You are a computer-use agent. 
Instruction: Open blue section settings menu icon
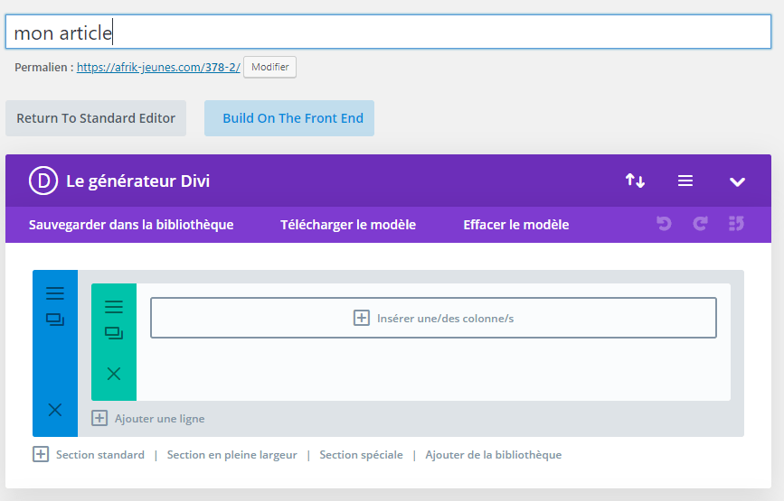(55, 292)
